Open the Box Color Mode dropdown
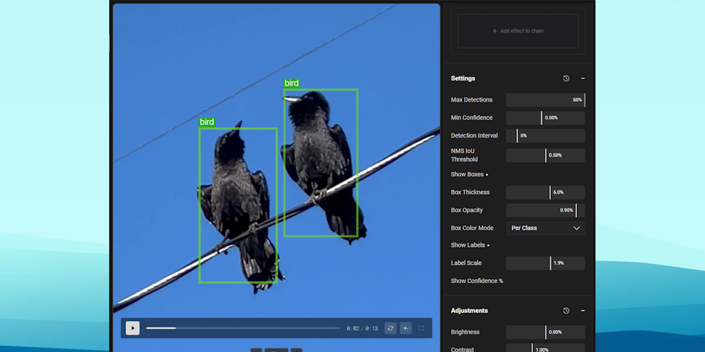Screen dimensions: 705x352 pos(545,228)
